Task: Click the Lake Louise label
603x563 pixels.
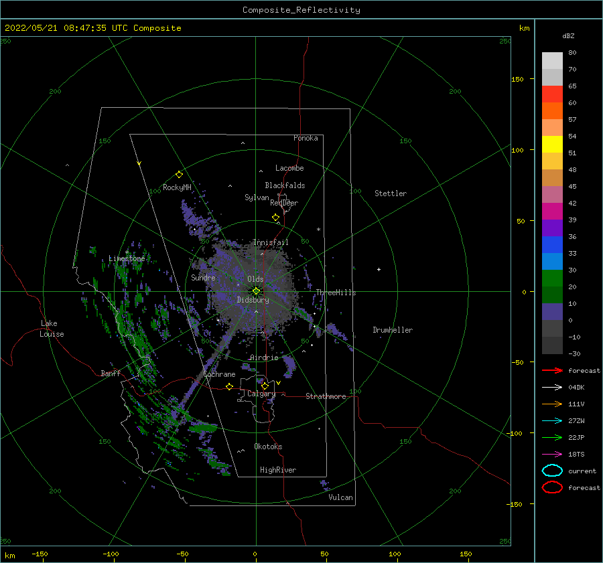Action: 52,329
